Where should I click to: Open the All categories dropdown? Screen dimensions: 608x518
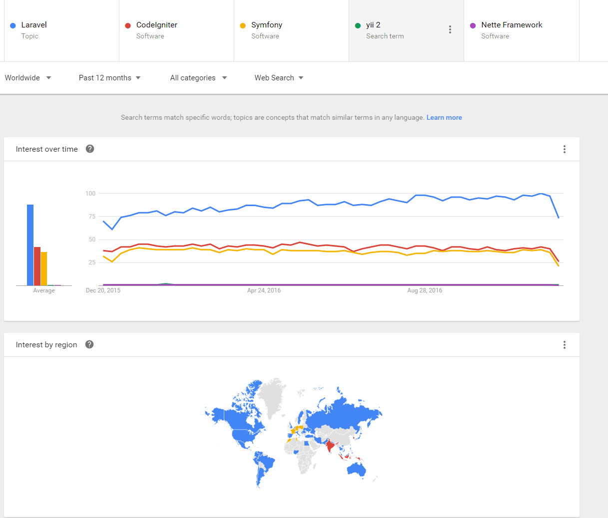(x=198, y=78)
